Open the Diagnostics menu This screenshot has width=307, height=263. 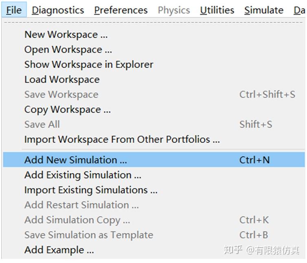point(58,10)
